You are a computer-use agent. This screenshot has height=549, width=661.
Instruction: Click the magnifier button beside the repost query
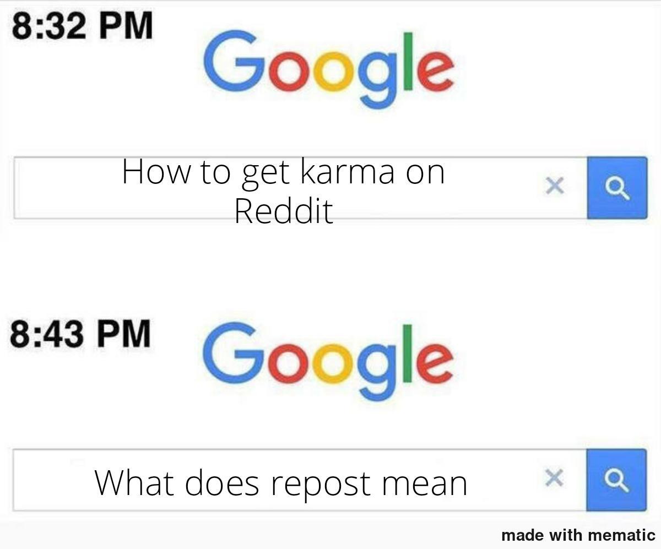(x=616, y=480)
